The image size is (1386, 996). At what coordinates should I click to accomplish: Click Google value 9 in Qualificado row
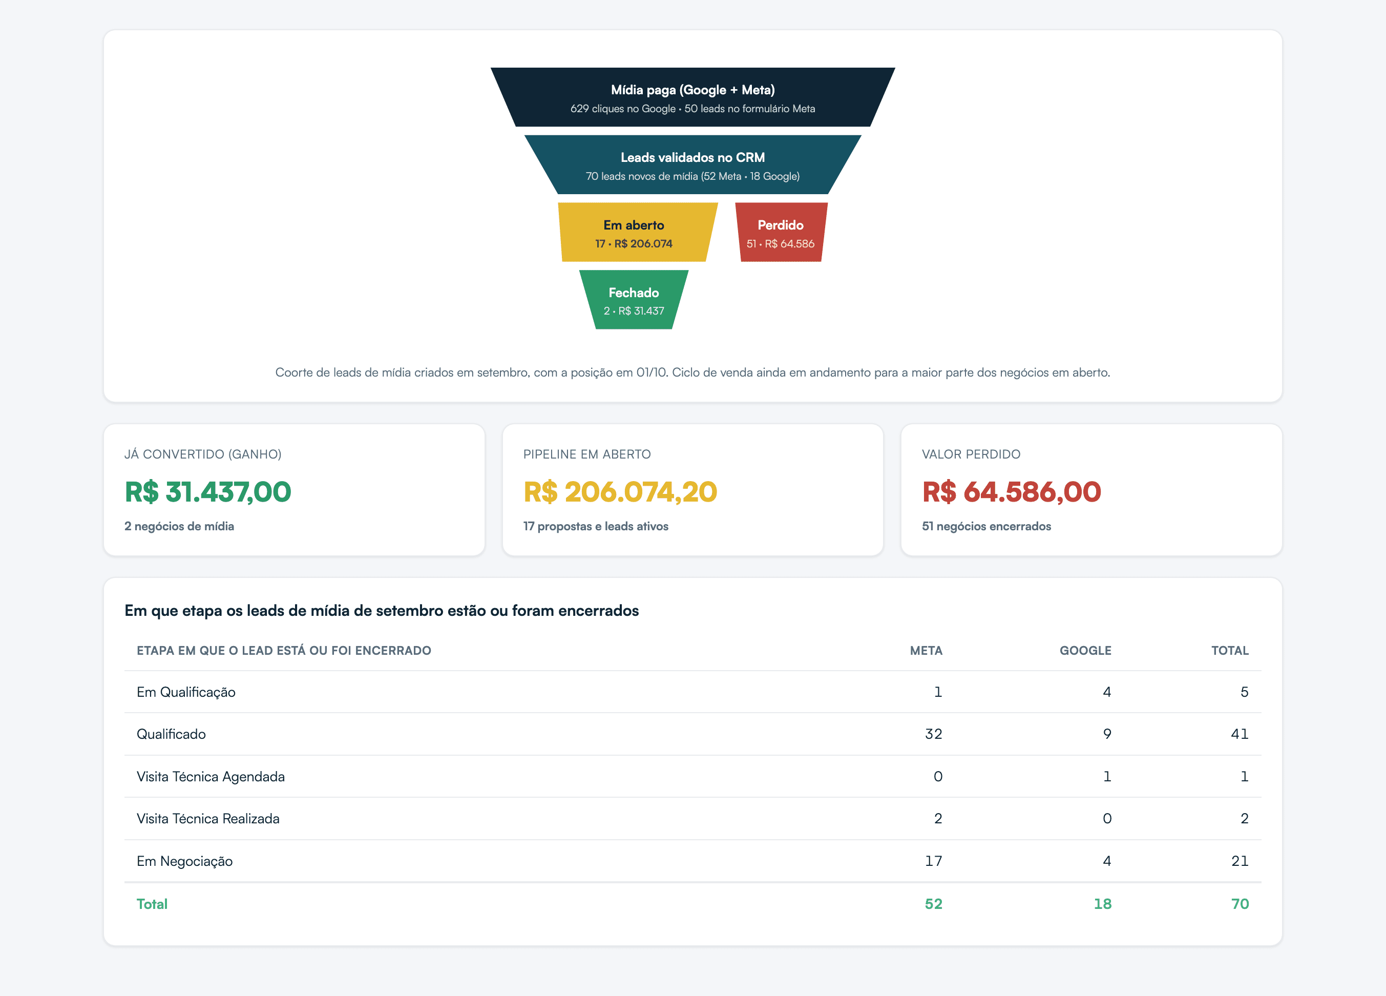click(1107, 734)
